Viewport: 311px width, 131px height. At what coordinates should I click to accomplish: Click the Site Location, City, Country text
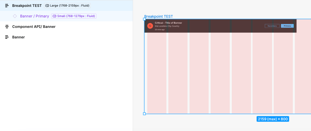click(167, 26)
